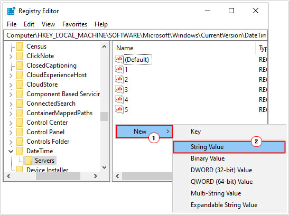Click the Servers folder icon
Screen dimensions: 289x215
click(28, 161)
